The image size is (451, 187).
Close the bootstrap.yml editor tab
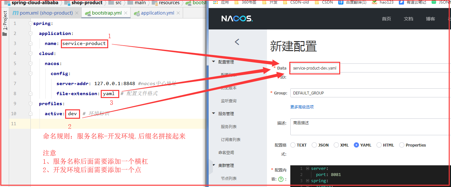point(126,13)
